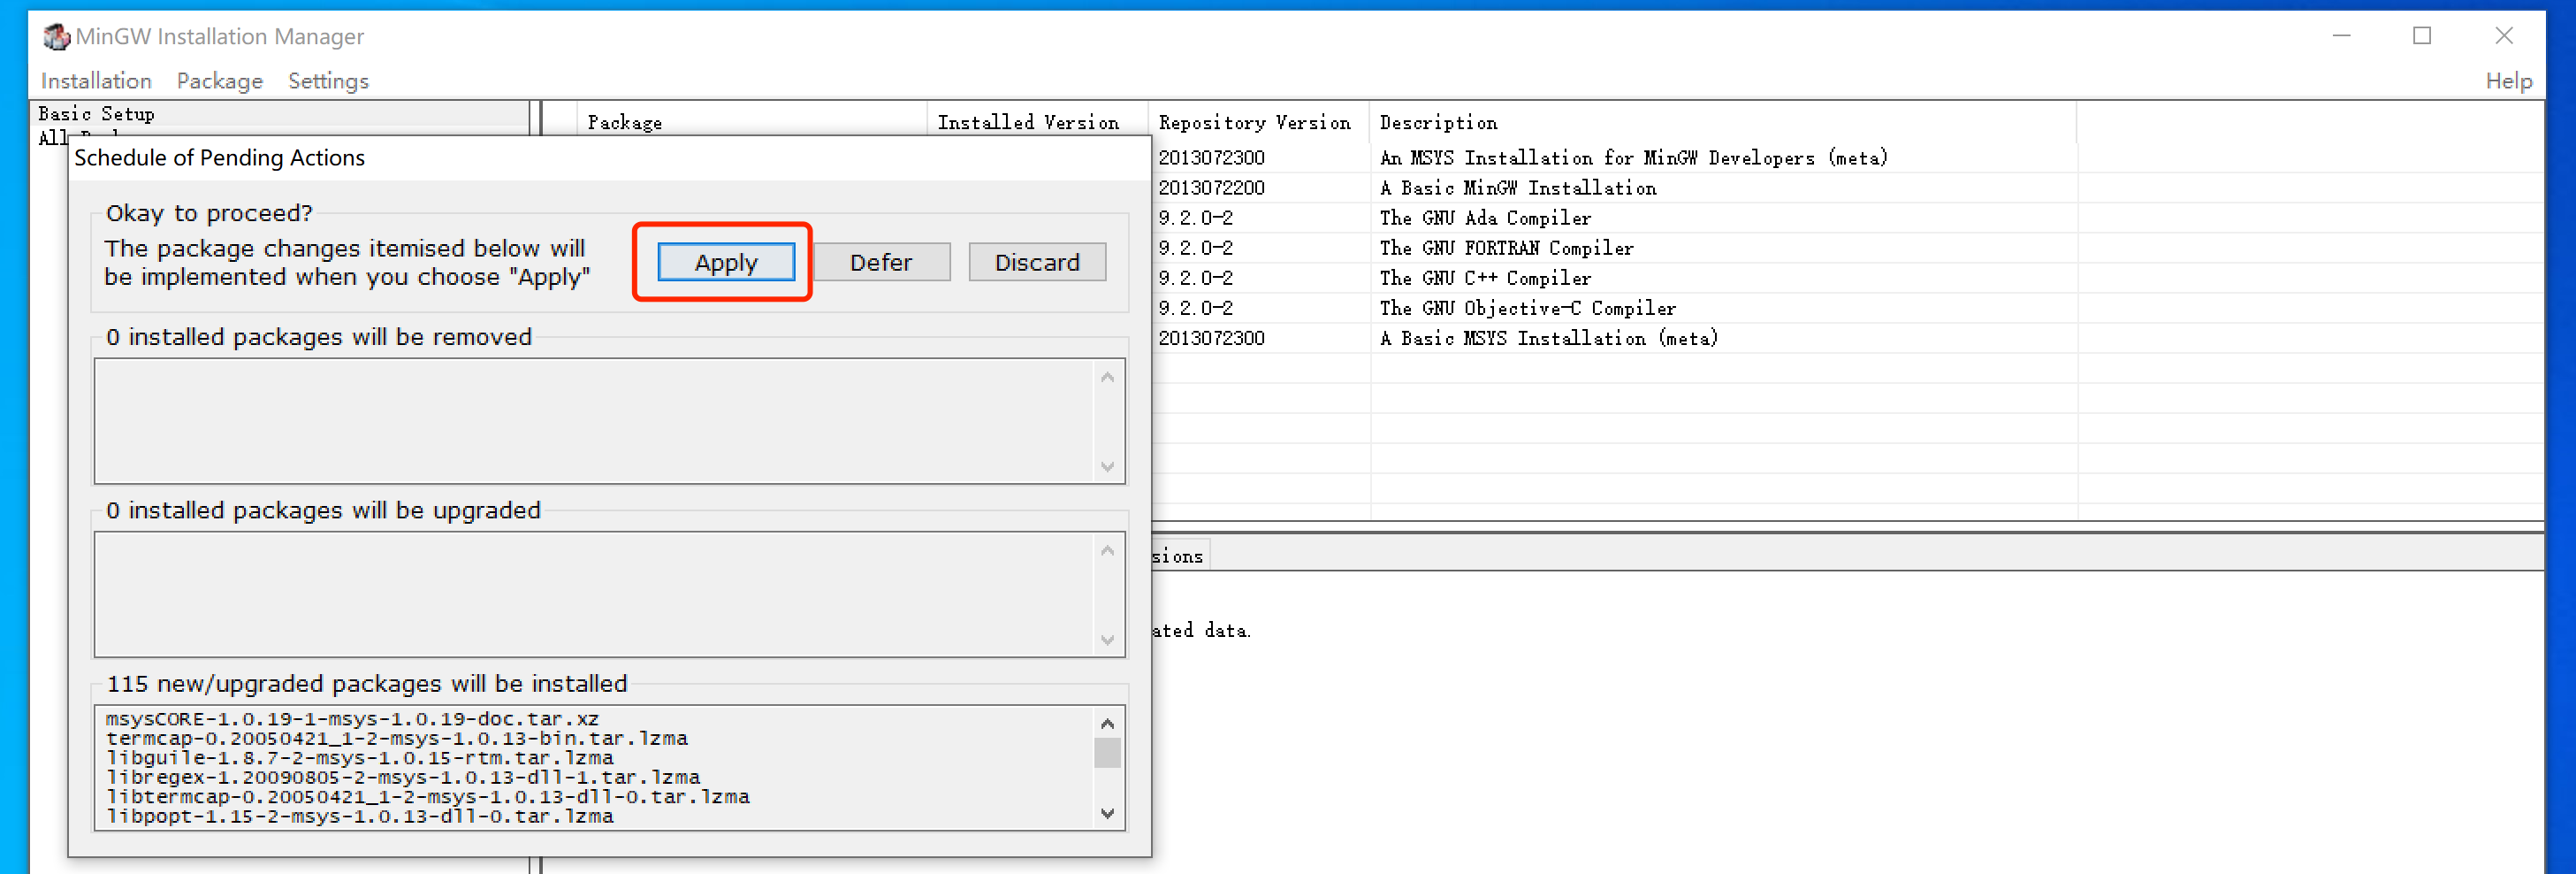This screenshot has width=2576, height=874.
Task: Select libtermcap-0.20050421_1-2 dll package entry
Action: coord(427,797)
